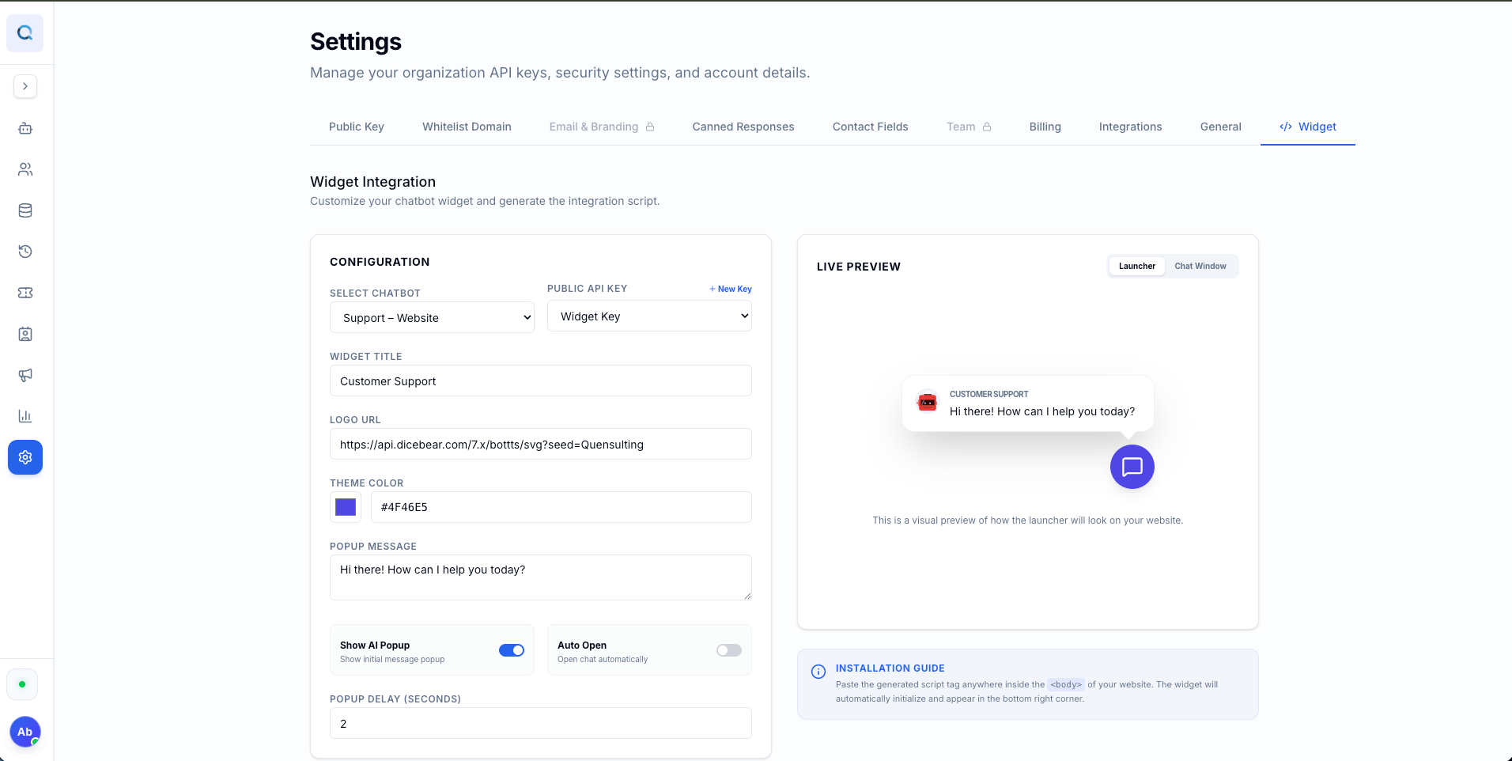Click the Logo URL input field

click(541, 444)
